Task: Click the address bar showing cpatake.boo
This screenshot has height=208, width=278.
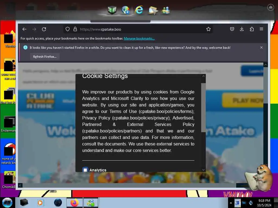Action: 138,29
